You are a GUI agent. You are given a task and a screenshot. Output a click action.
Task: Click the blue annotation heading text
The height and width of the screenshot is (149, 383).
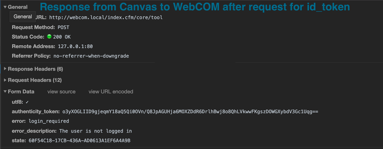195,7
